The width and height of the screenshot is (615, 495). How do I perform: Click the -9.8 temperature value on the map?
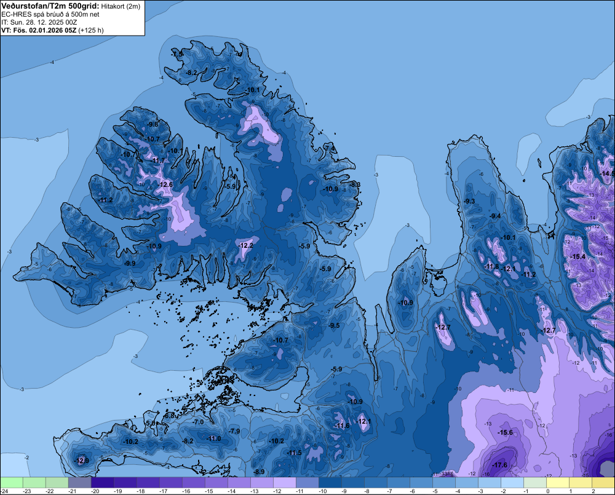tap(153, 124)
